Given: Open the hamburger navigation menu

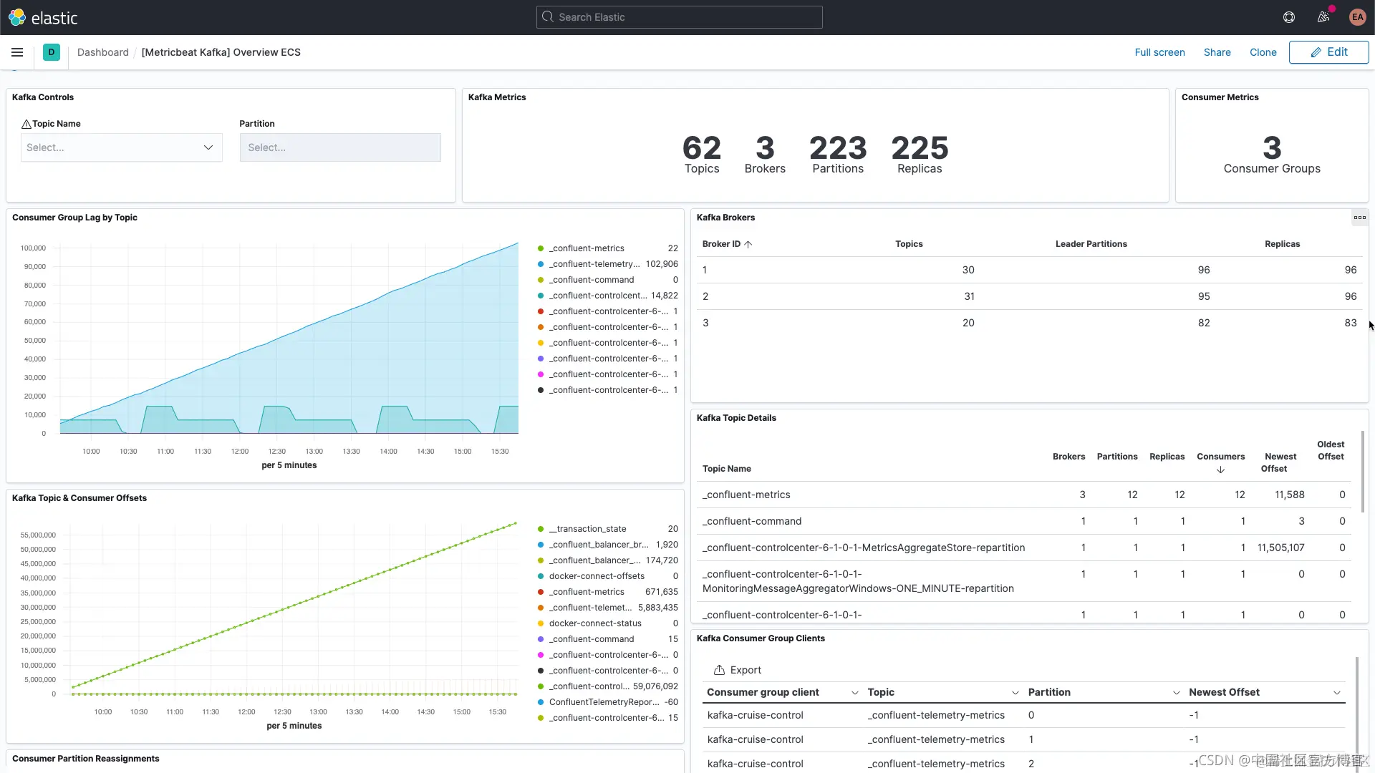Looking at the screenshot, I should (17, 52).
